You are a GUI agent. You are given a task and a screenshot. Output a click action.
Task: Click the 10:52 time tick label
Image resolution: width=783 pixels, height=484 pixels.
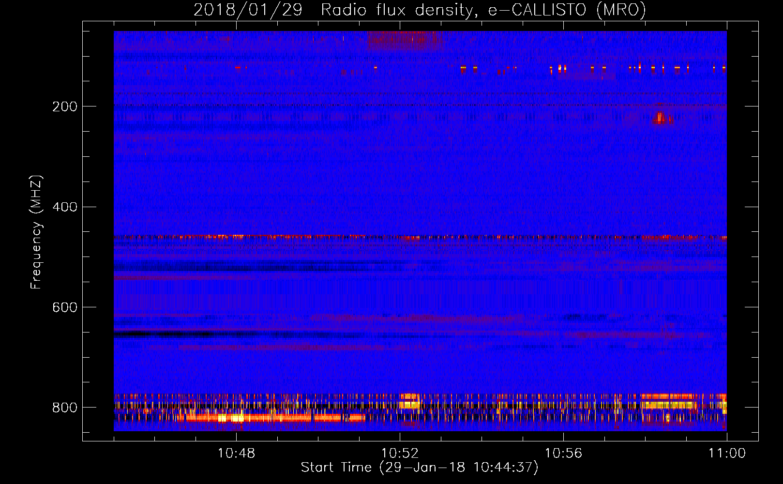click(400, 454)
